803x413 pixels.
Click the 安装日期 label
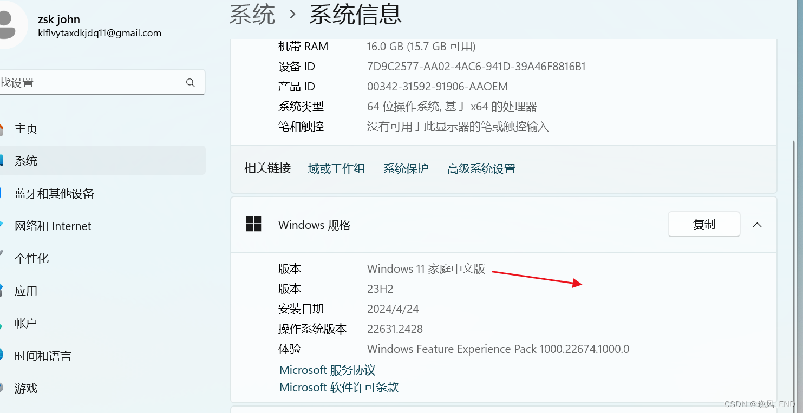coord(301,309)
